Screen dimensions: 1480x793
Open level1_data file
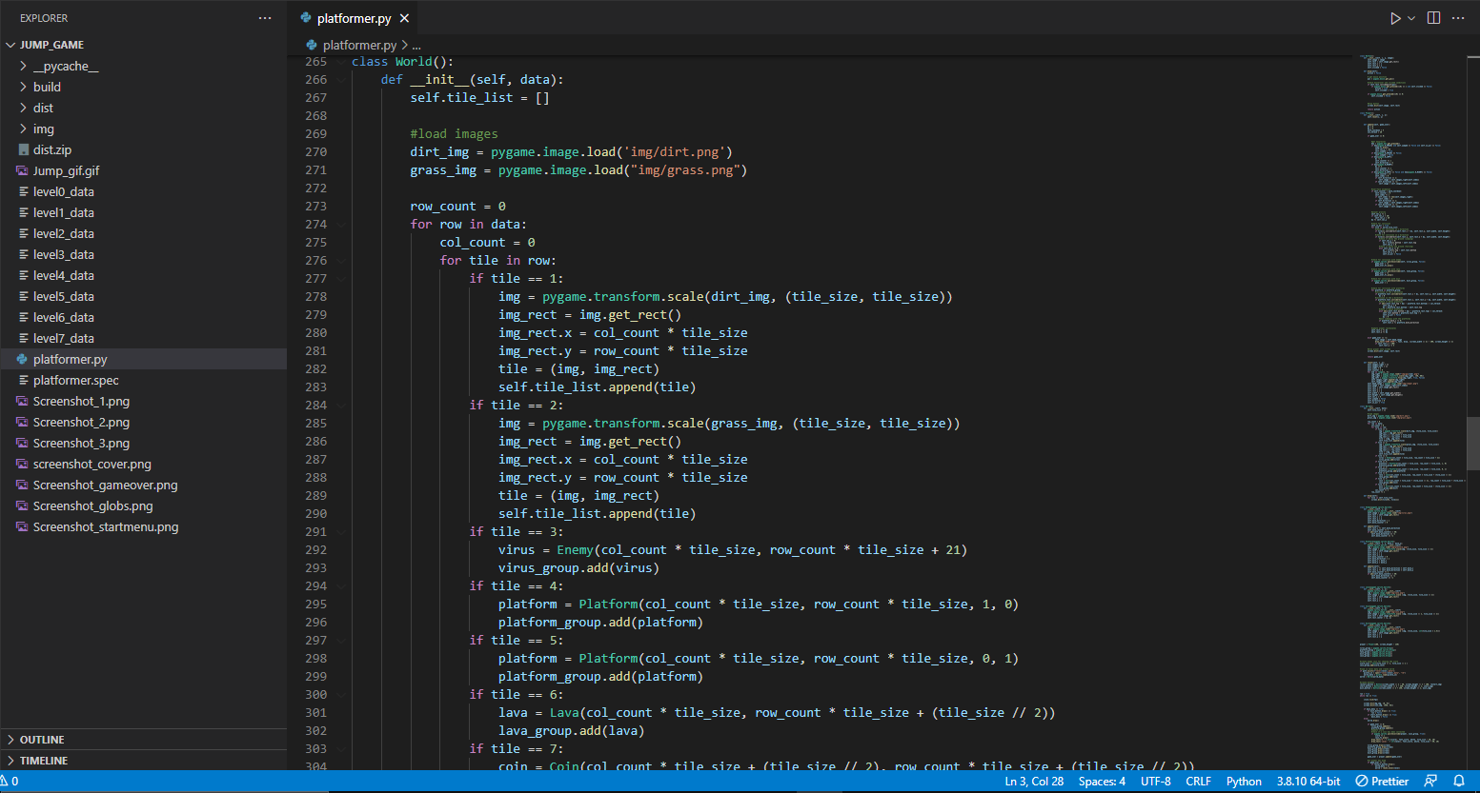pyautogui.click(x=64, y=212)
